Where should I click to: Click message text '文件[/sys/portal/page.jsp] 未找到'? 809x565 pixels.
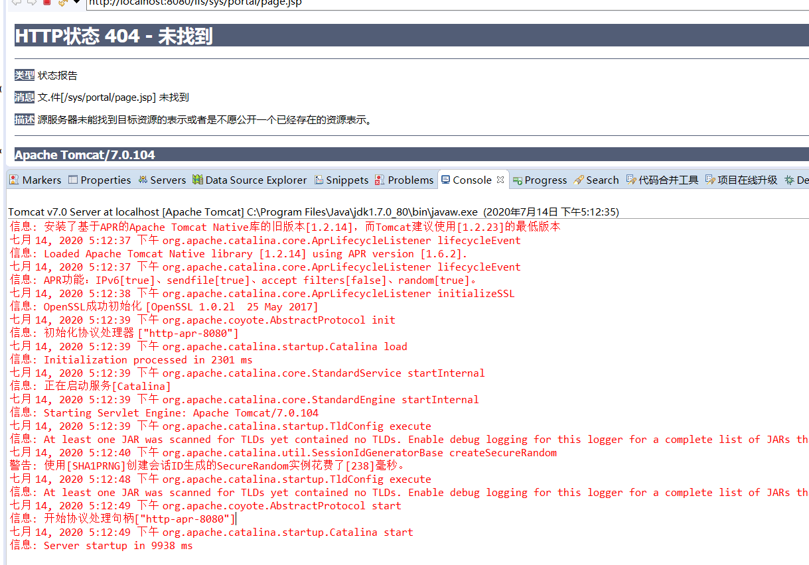[113, 97]
